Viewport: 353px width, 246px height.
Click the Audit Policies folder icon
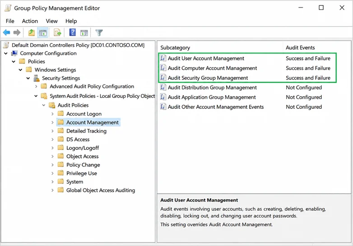[x=52, y=105]
